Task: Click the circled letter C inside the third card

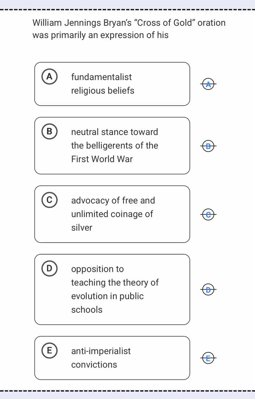Action: [49, 200]
